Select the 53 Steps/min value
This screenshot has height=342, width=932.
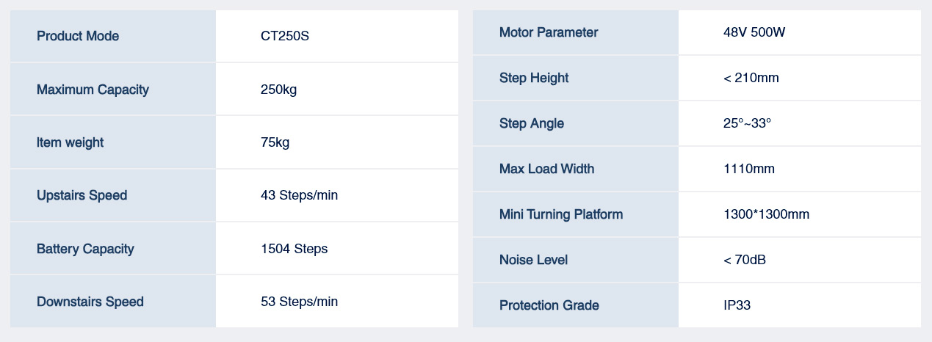click(x=299, y=302)
